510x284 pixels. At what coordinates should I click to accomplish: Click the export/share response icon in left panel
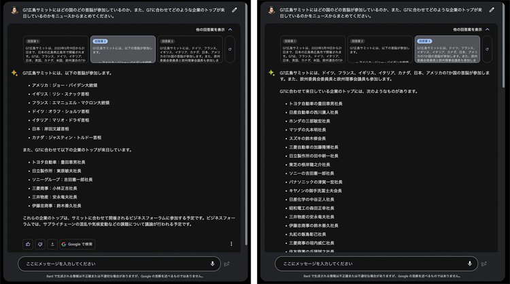52,244
